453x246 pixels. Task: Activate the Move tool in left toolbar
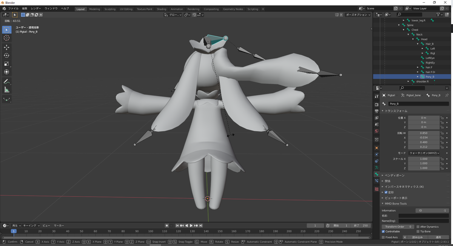pos(7,47)
